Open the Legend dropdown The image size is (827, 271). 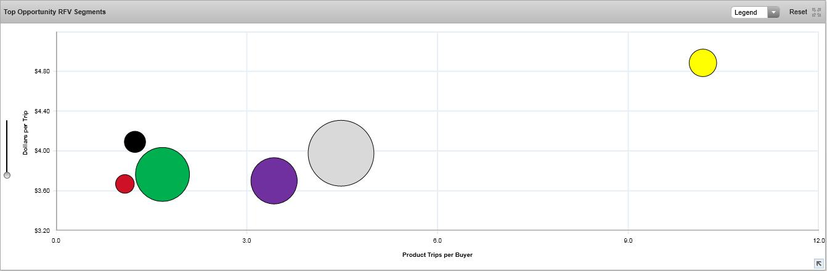(749, 12)
